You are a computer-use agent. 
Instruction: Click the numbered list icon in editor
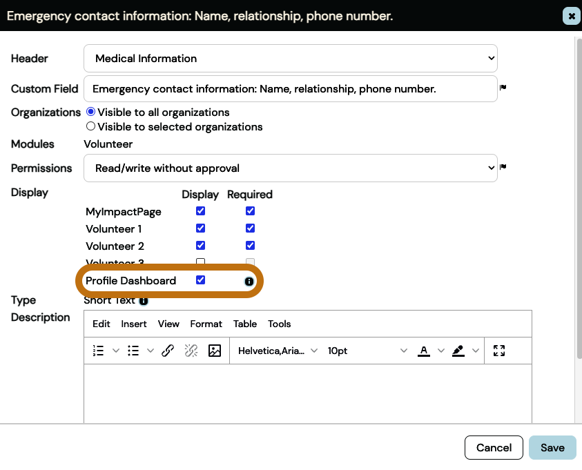(98, 351)
